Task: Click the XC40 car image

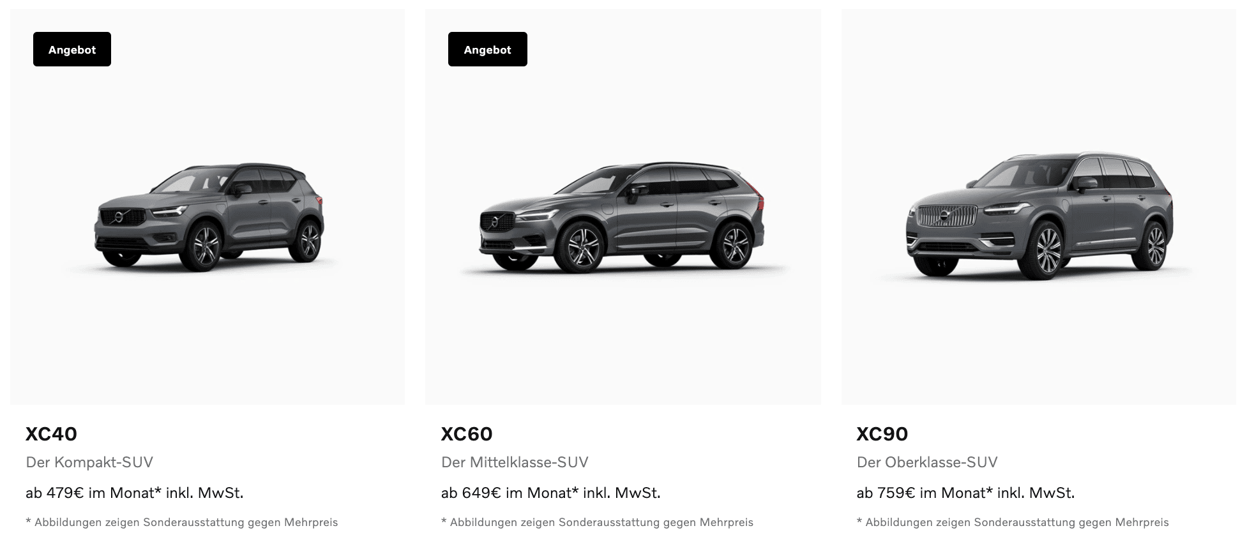Action: pyautogui.click(x=209, y=217)
